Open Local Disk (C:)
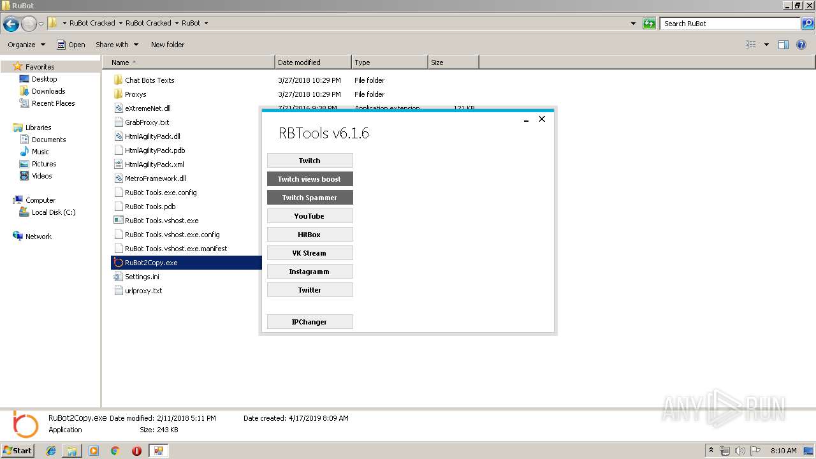This screenshot has width=816, height=459. coord(54,212)
